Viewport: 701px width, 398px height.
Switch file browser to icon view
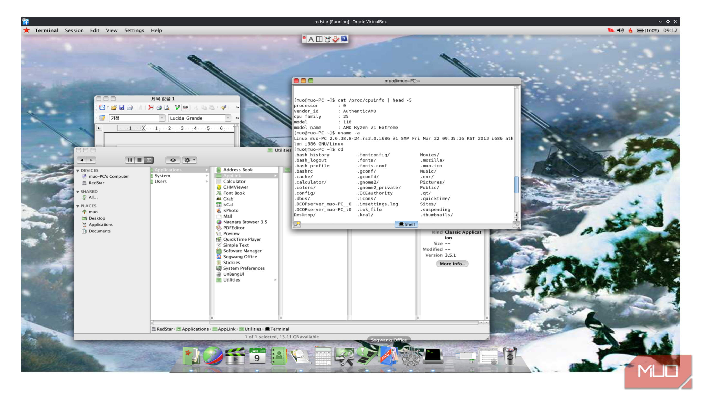(130, 160)
